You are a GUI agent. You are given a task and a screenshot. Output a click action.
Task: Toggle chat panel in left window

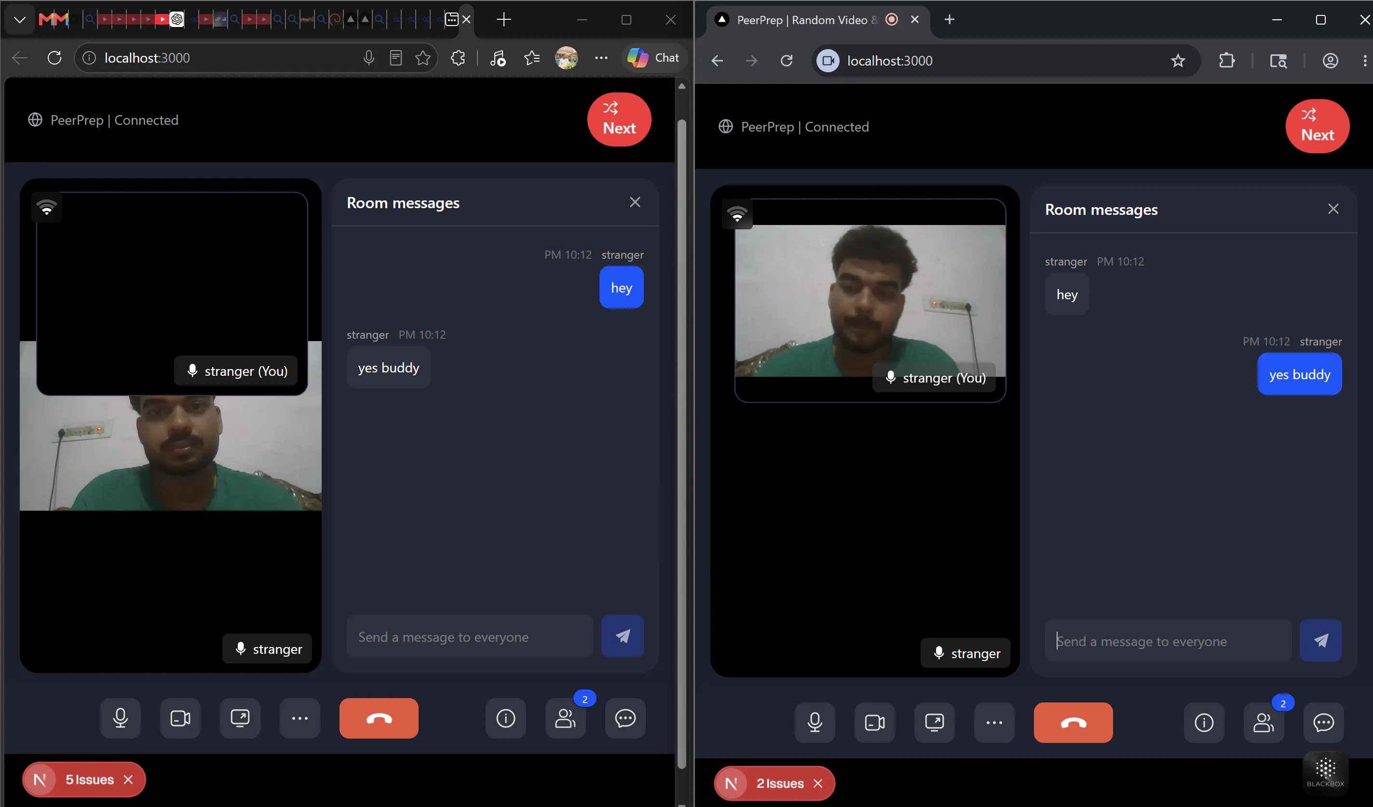pyautogui.click(x=625, y=718)
